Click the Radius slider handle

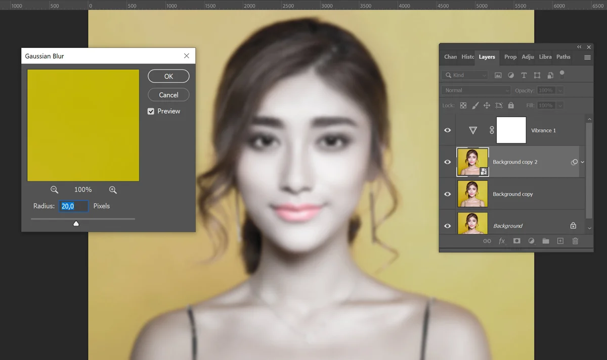pyautogui.click(x=76, y=223)
